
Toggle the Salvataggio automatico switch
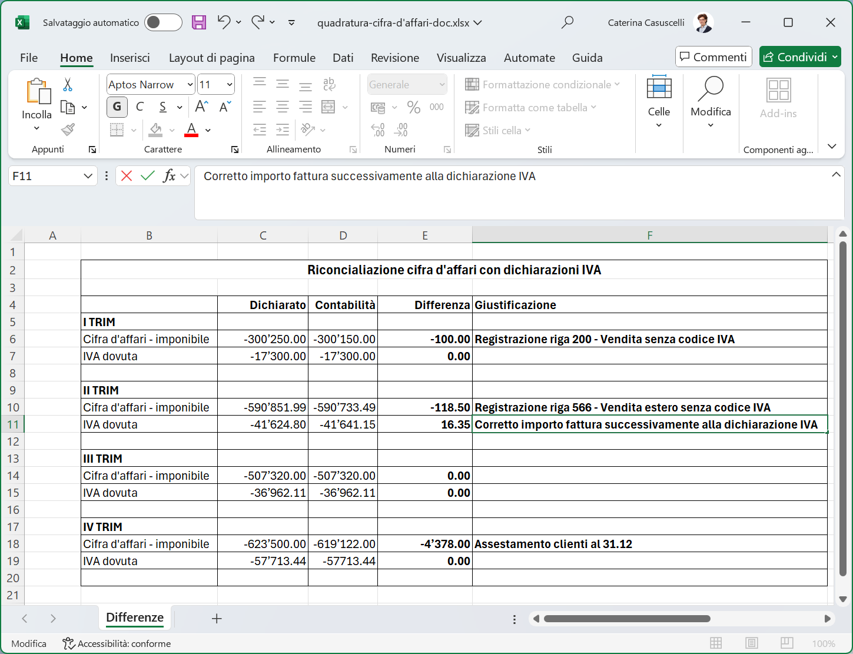[x=163, y=22]
